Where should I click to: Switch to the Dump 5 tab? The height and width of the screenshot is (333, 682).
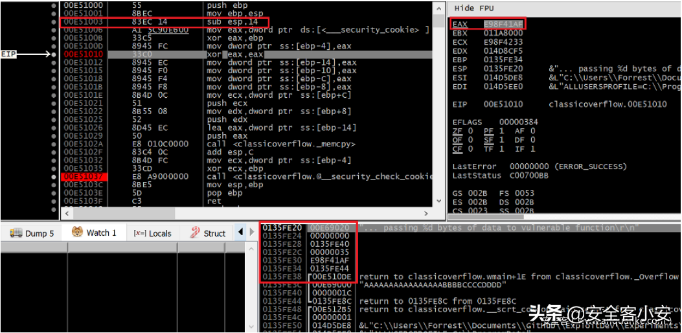(x=32, y=233)
